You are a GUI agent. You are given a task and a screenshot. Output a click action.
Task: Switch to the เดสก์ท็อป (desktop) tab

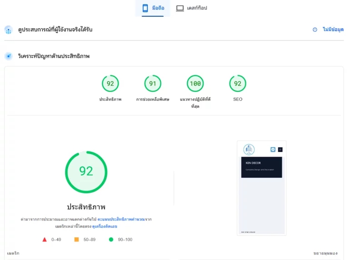click(x=191, y=8)
